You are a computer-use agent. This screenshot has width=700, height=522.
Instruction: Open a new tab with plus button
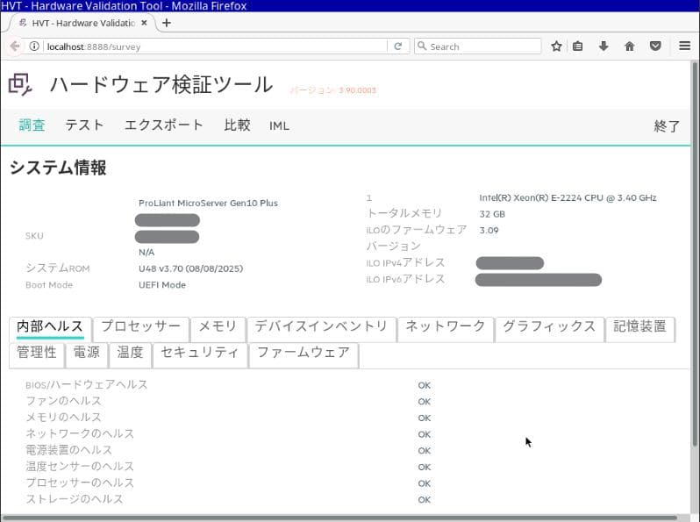167,23
